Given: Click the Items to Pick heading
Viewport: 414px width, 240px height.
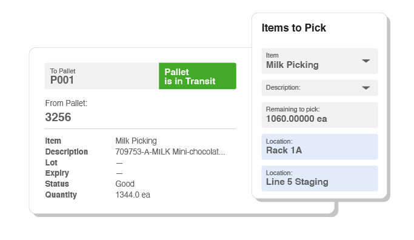Looking at the screenshot, I should pos(293,28).
